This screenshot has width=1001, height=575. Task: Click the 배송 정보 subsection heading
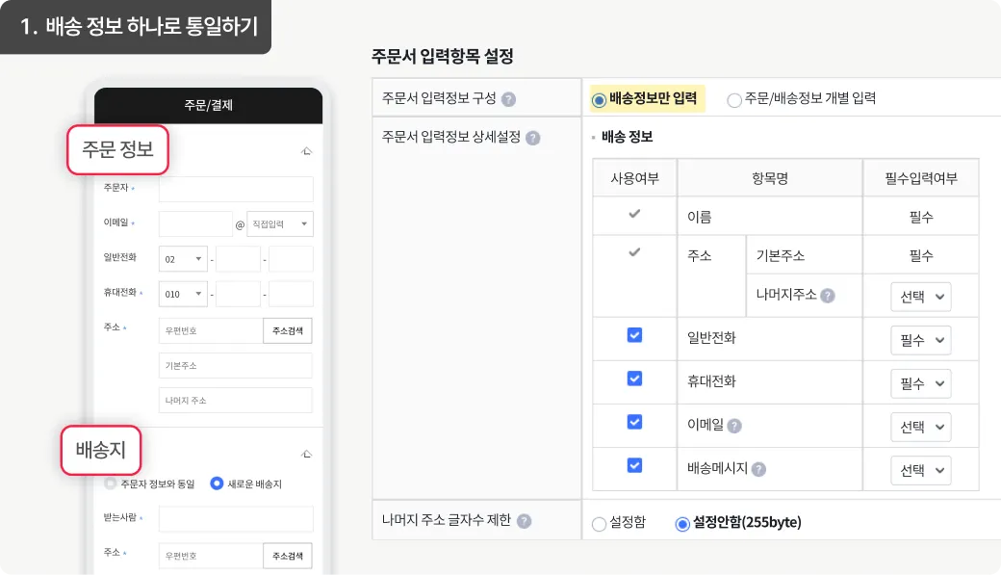pyautogui.click(x=627, y=137)
